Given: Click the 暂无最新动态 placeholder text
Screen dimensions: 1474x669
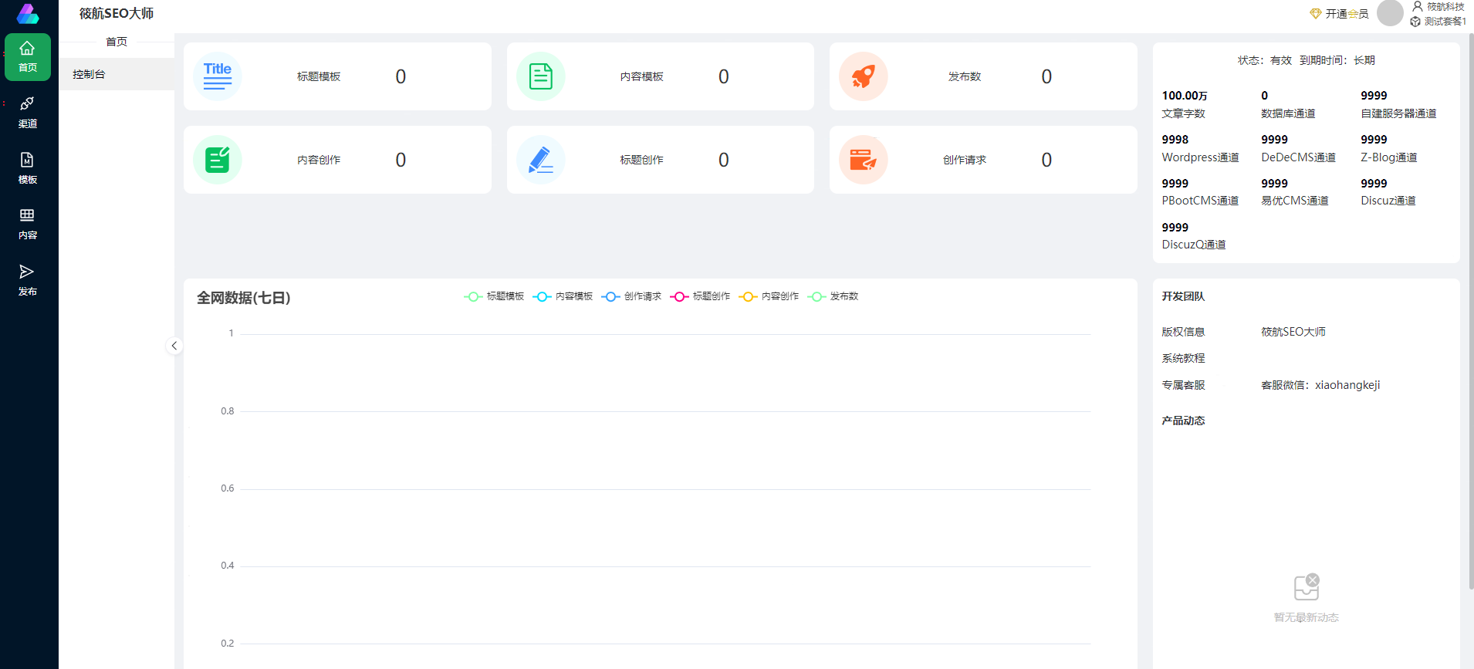Looking at the screenshot, I should click(1307, 617).
